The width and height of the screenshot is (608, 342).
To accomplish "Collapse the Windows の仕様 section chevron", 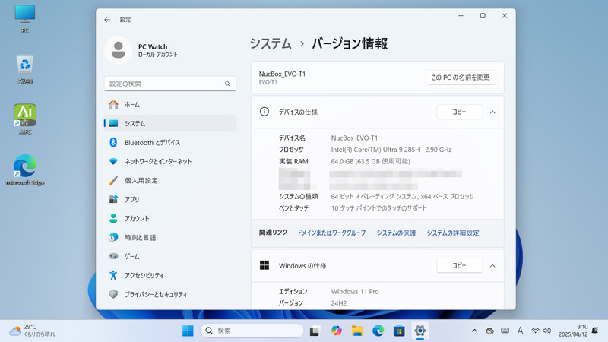I will (492, 265).
